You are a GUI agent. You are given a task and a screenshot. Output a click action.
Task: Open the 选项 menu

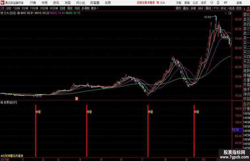[203, 3]
